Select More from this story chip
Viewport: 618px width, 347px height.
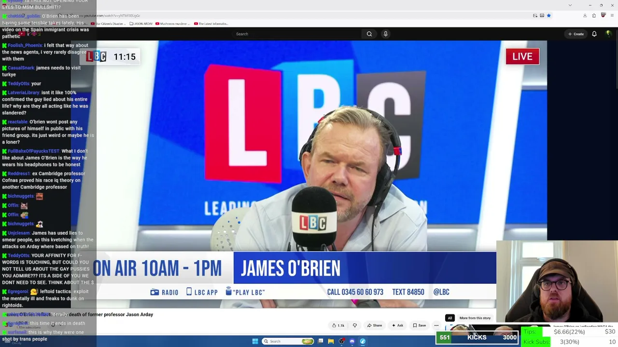click(x=475, y=318)
